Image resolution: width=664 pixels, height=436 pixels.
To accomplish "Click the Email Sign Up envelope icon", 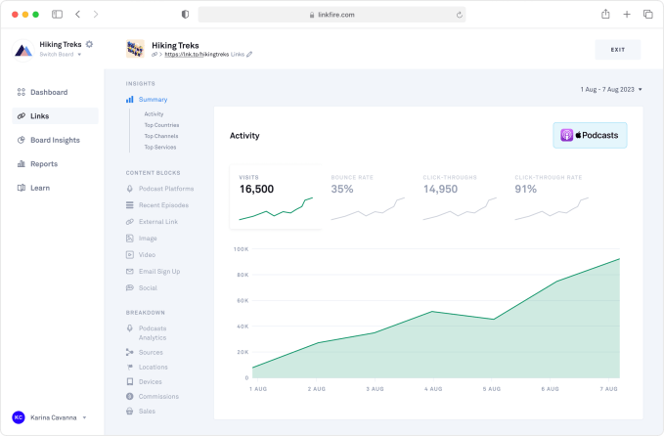I will click(129, 271).
